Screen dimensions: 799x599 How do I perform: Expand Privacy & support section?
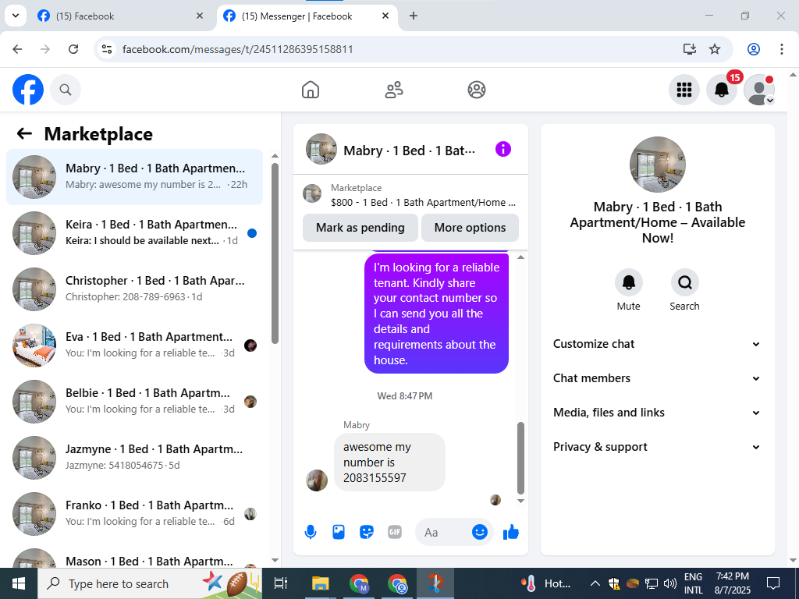pos(657,447)
